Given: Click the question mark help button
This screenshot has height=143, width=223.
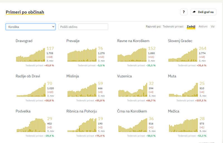Looking at the screenshot, I should coord(184,12).
